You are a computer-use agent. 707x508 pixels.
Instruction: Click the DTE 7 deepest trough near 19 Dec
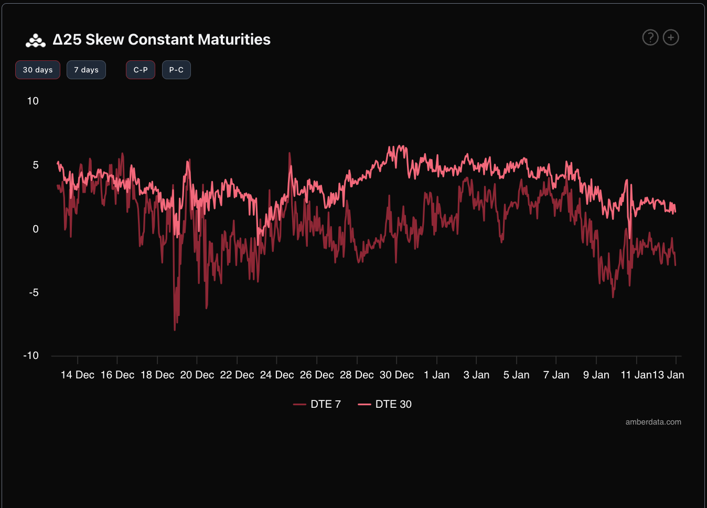coord(175,329)
